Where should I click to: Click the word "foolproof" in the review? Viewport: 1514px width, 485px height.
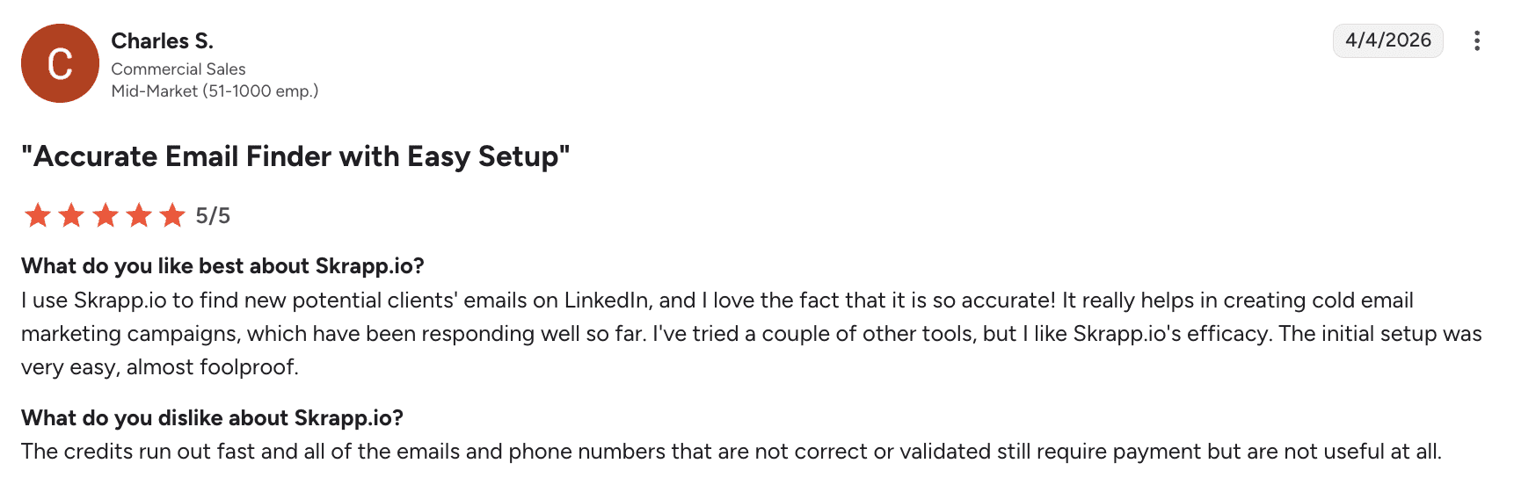coord(249,367)
